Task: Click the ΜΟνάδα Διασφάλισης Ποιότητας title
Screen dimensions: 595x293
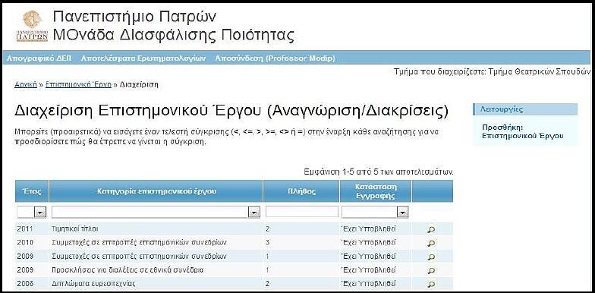Action: (174, 35)
